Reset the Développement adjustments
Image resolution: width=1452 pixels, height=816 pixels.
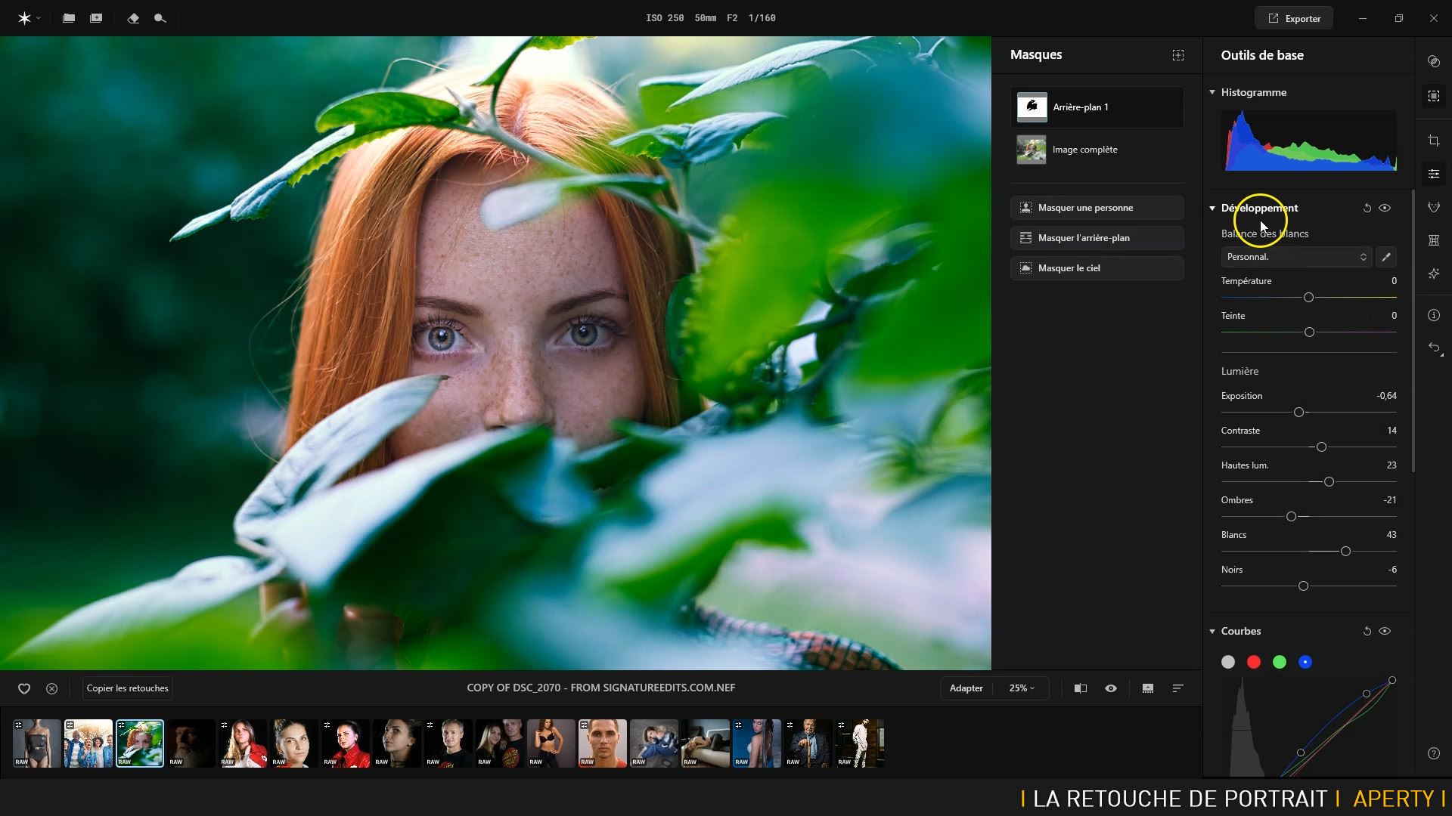[1367, 208]
